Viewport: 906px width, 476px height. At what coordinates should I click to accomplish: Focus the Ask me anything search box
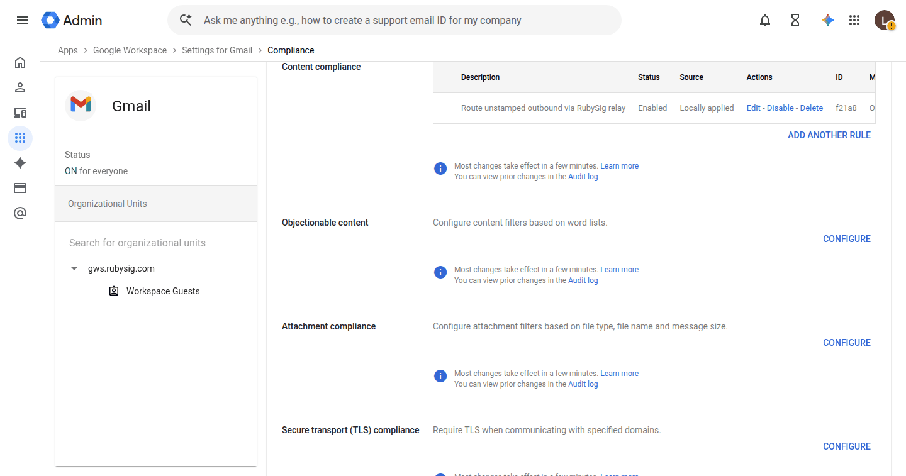[394, 20]
